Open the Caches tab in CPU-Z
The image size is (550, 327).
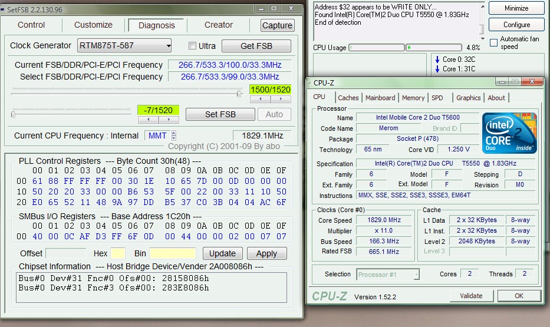point(348,98)
